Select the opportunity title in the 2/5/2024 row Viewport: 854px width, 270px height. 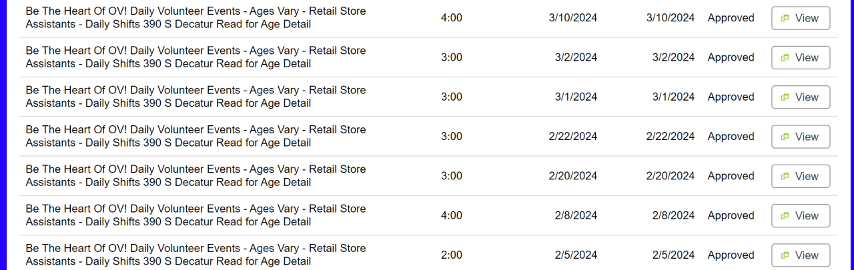tap(195, 255)
